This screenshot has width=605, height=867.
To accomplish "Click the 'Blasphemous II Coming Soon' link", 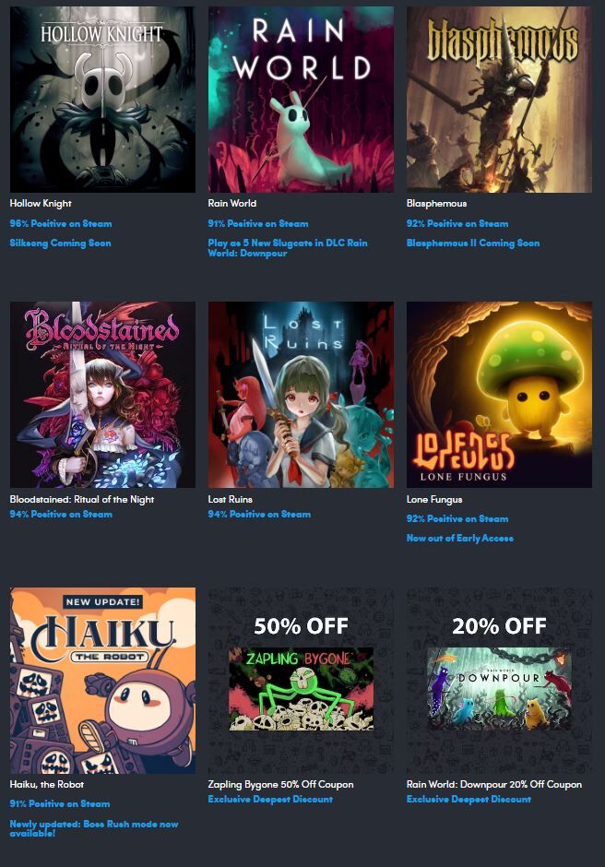I will tap(473, 243).
